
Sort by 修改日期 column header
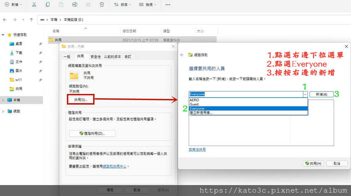129,31
